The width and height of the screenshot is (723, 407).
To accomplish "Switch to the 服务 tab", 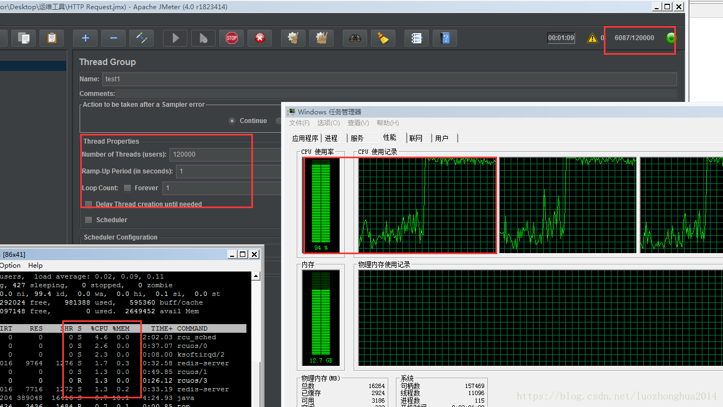I will [357, 138].
